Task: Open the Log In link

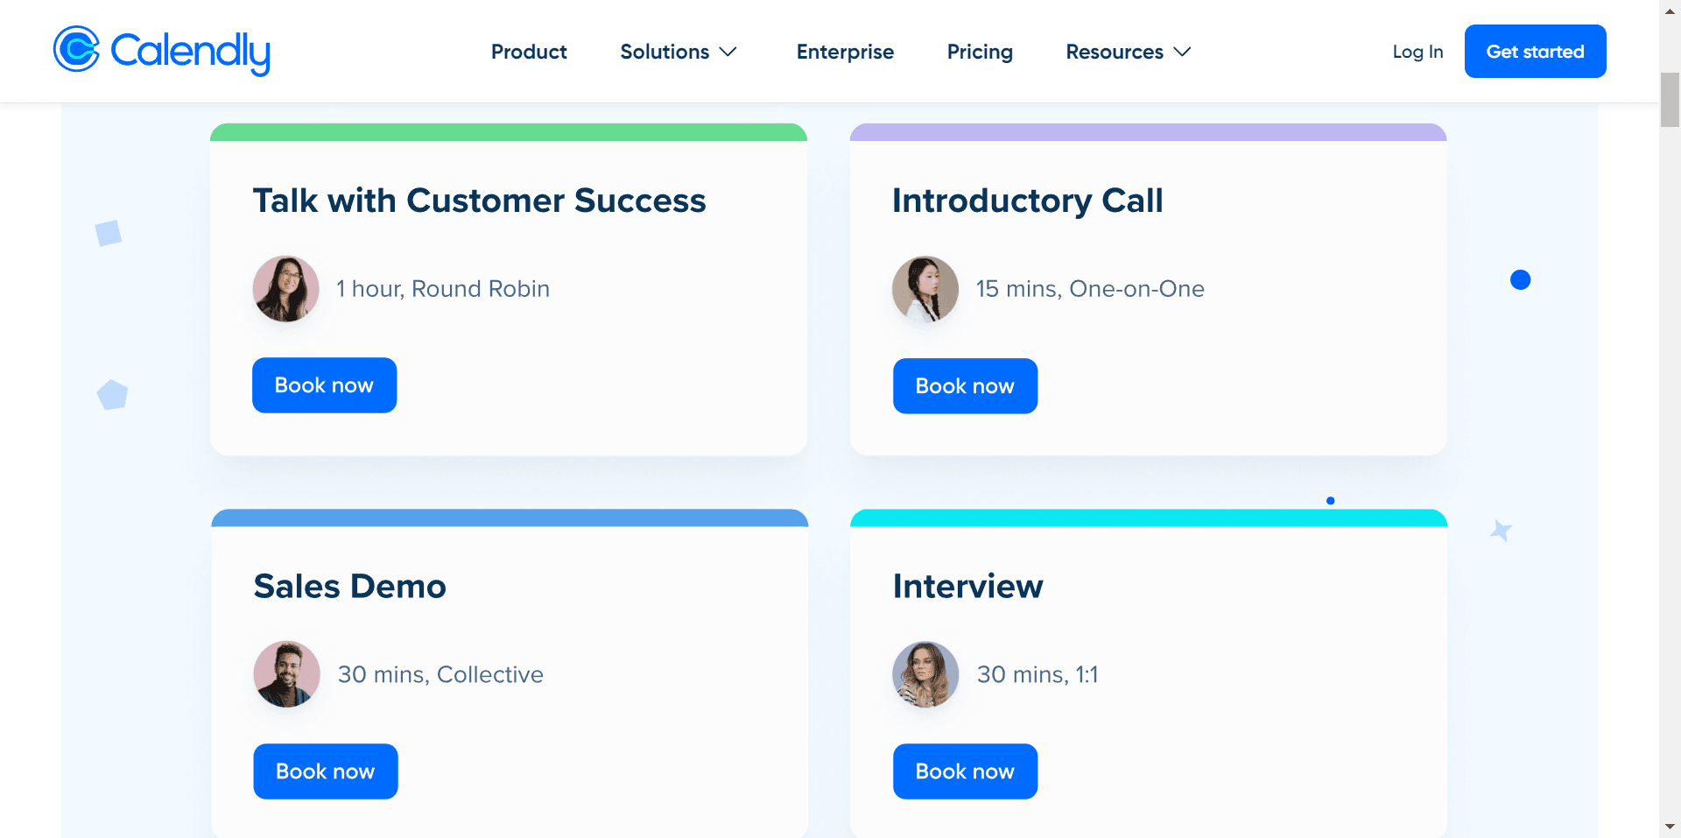Action: point(1417,52)
